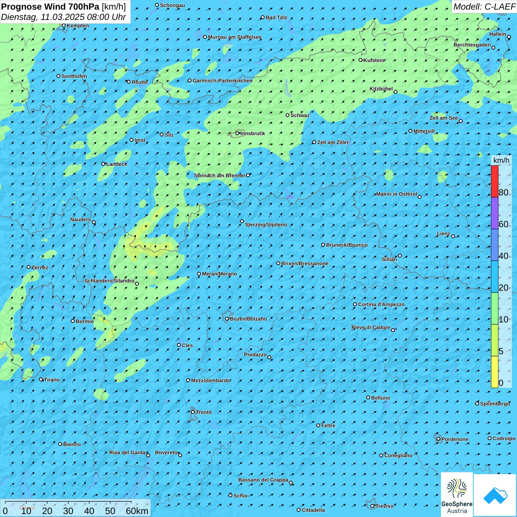Click the 'Brixen/Bressanone' town label

(x=305, y=263)
